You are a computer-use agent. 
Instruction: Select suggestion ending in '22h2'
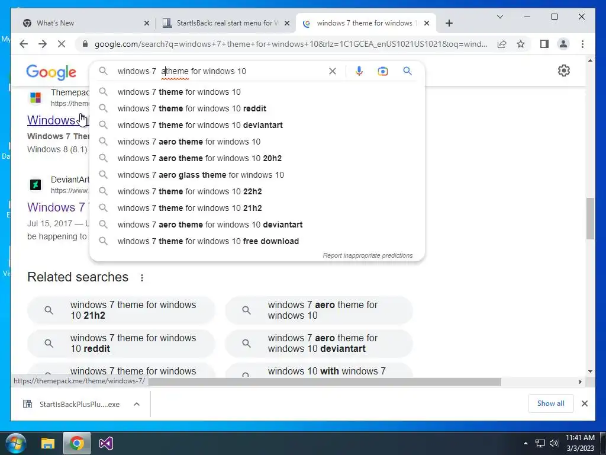click(257, 192)
